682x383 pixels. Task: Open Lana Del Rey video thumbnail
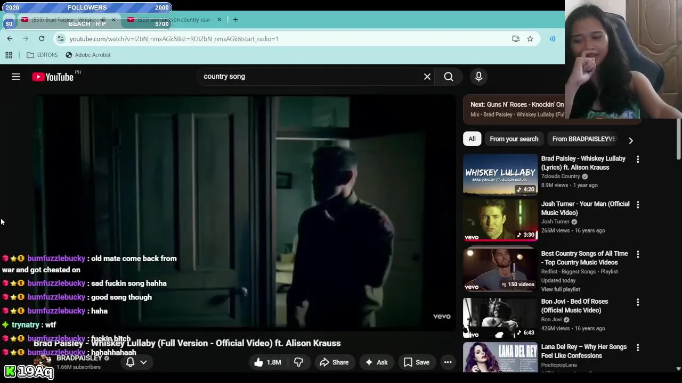pyautogui.click(x=500, y=357)
